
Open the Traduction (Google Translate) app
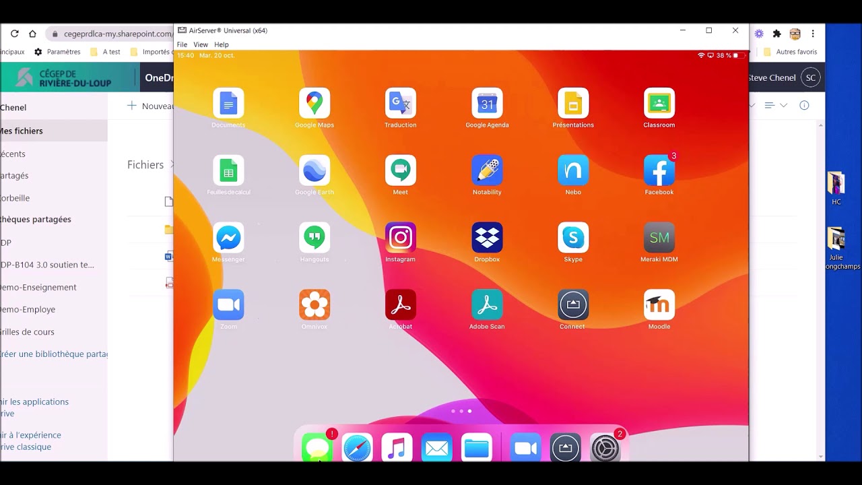point(401,103)
